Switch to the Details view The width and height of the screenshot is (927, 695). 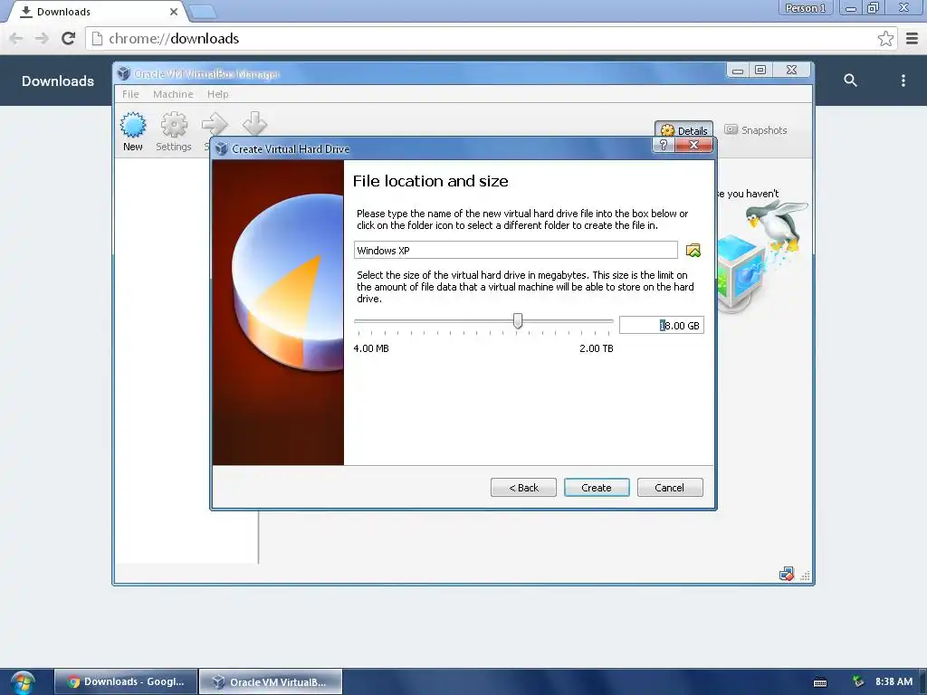click(x=683, y=130)
